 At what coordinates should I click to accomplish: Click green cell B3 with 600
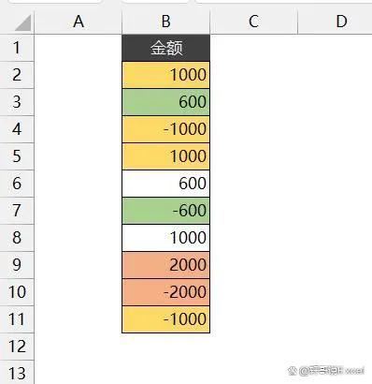coord(166,102)
